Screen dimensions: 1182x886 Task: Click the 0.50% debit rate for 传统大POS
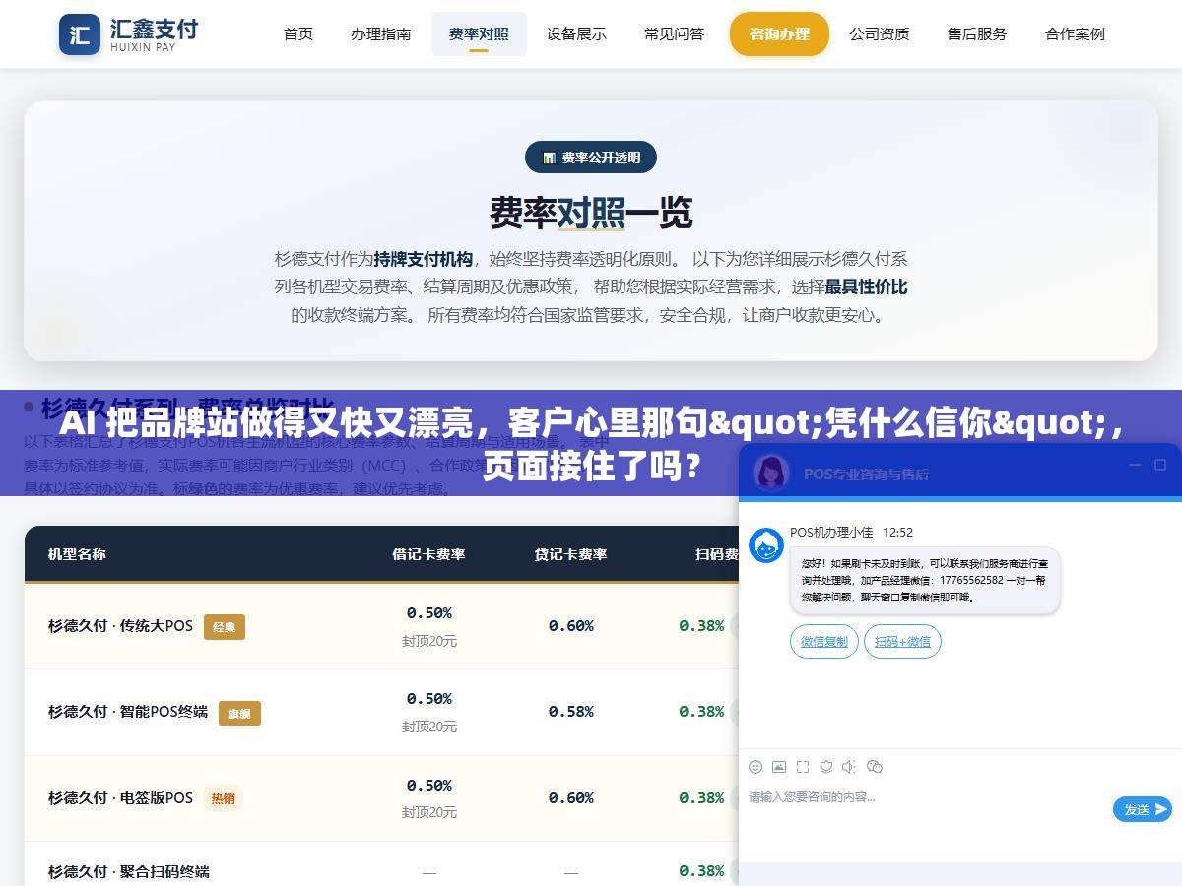click(429, 613)
